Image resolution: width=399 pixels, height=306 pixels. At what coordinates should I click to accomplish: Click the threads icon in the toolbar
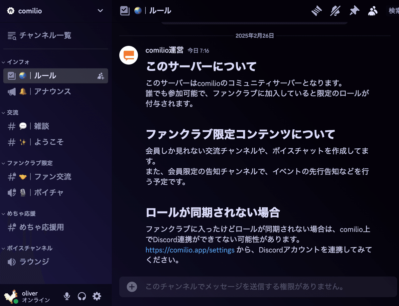pos(316,10)
